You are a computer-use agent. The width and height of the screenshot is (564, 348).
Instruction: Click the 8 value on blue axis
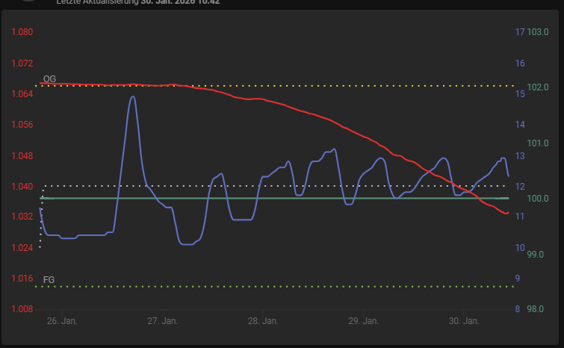518,309
